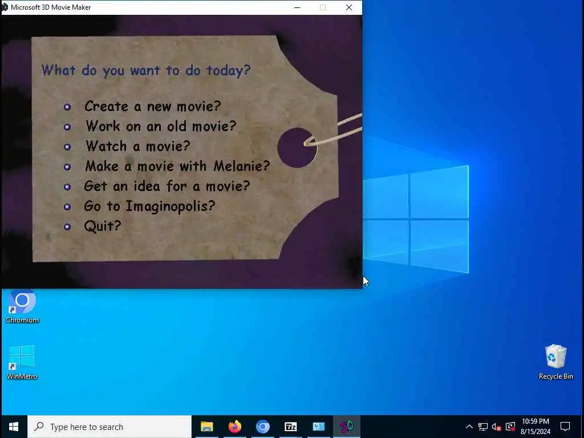584x438 pixels.
Task: Select bullet beside Go to Imaginopolis
Action: click(67, 206)
